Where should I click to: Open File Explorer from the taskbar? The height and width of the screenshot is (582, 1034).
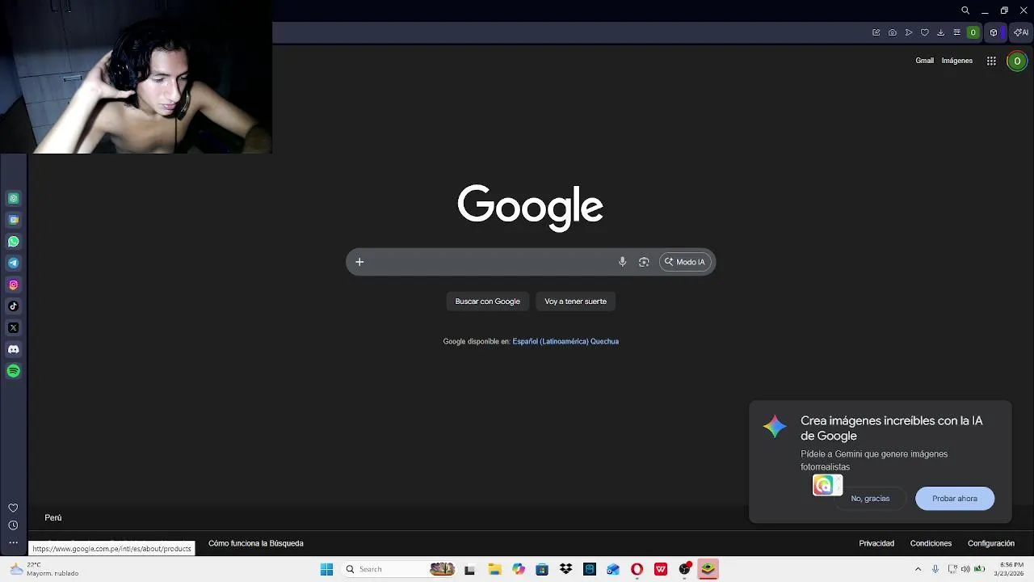point(494,569)
